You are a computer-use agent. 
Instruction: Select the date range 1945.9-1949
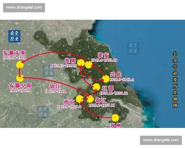[55, 92]
